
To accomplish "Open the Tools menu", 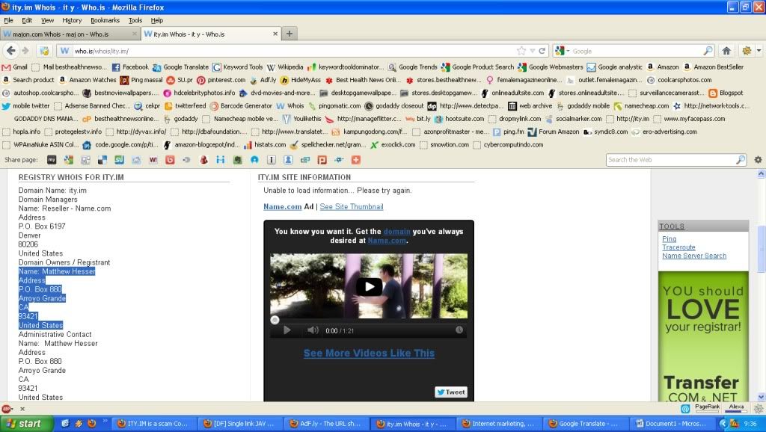I will [135, 20].
